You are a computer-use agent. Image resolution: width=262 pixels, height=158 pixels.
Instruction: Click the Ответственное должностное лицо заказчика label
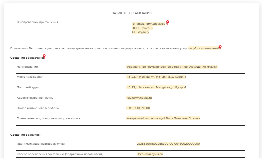coord(48,118)
